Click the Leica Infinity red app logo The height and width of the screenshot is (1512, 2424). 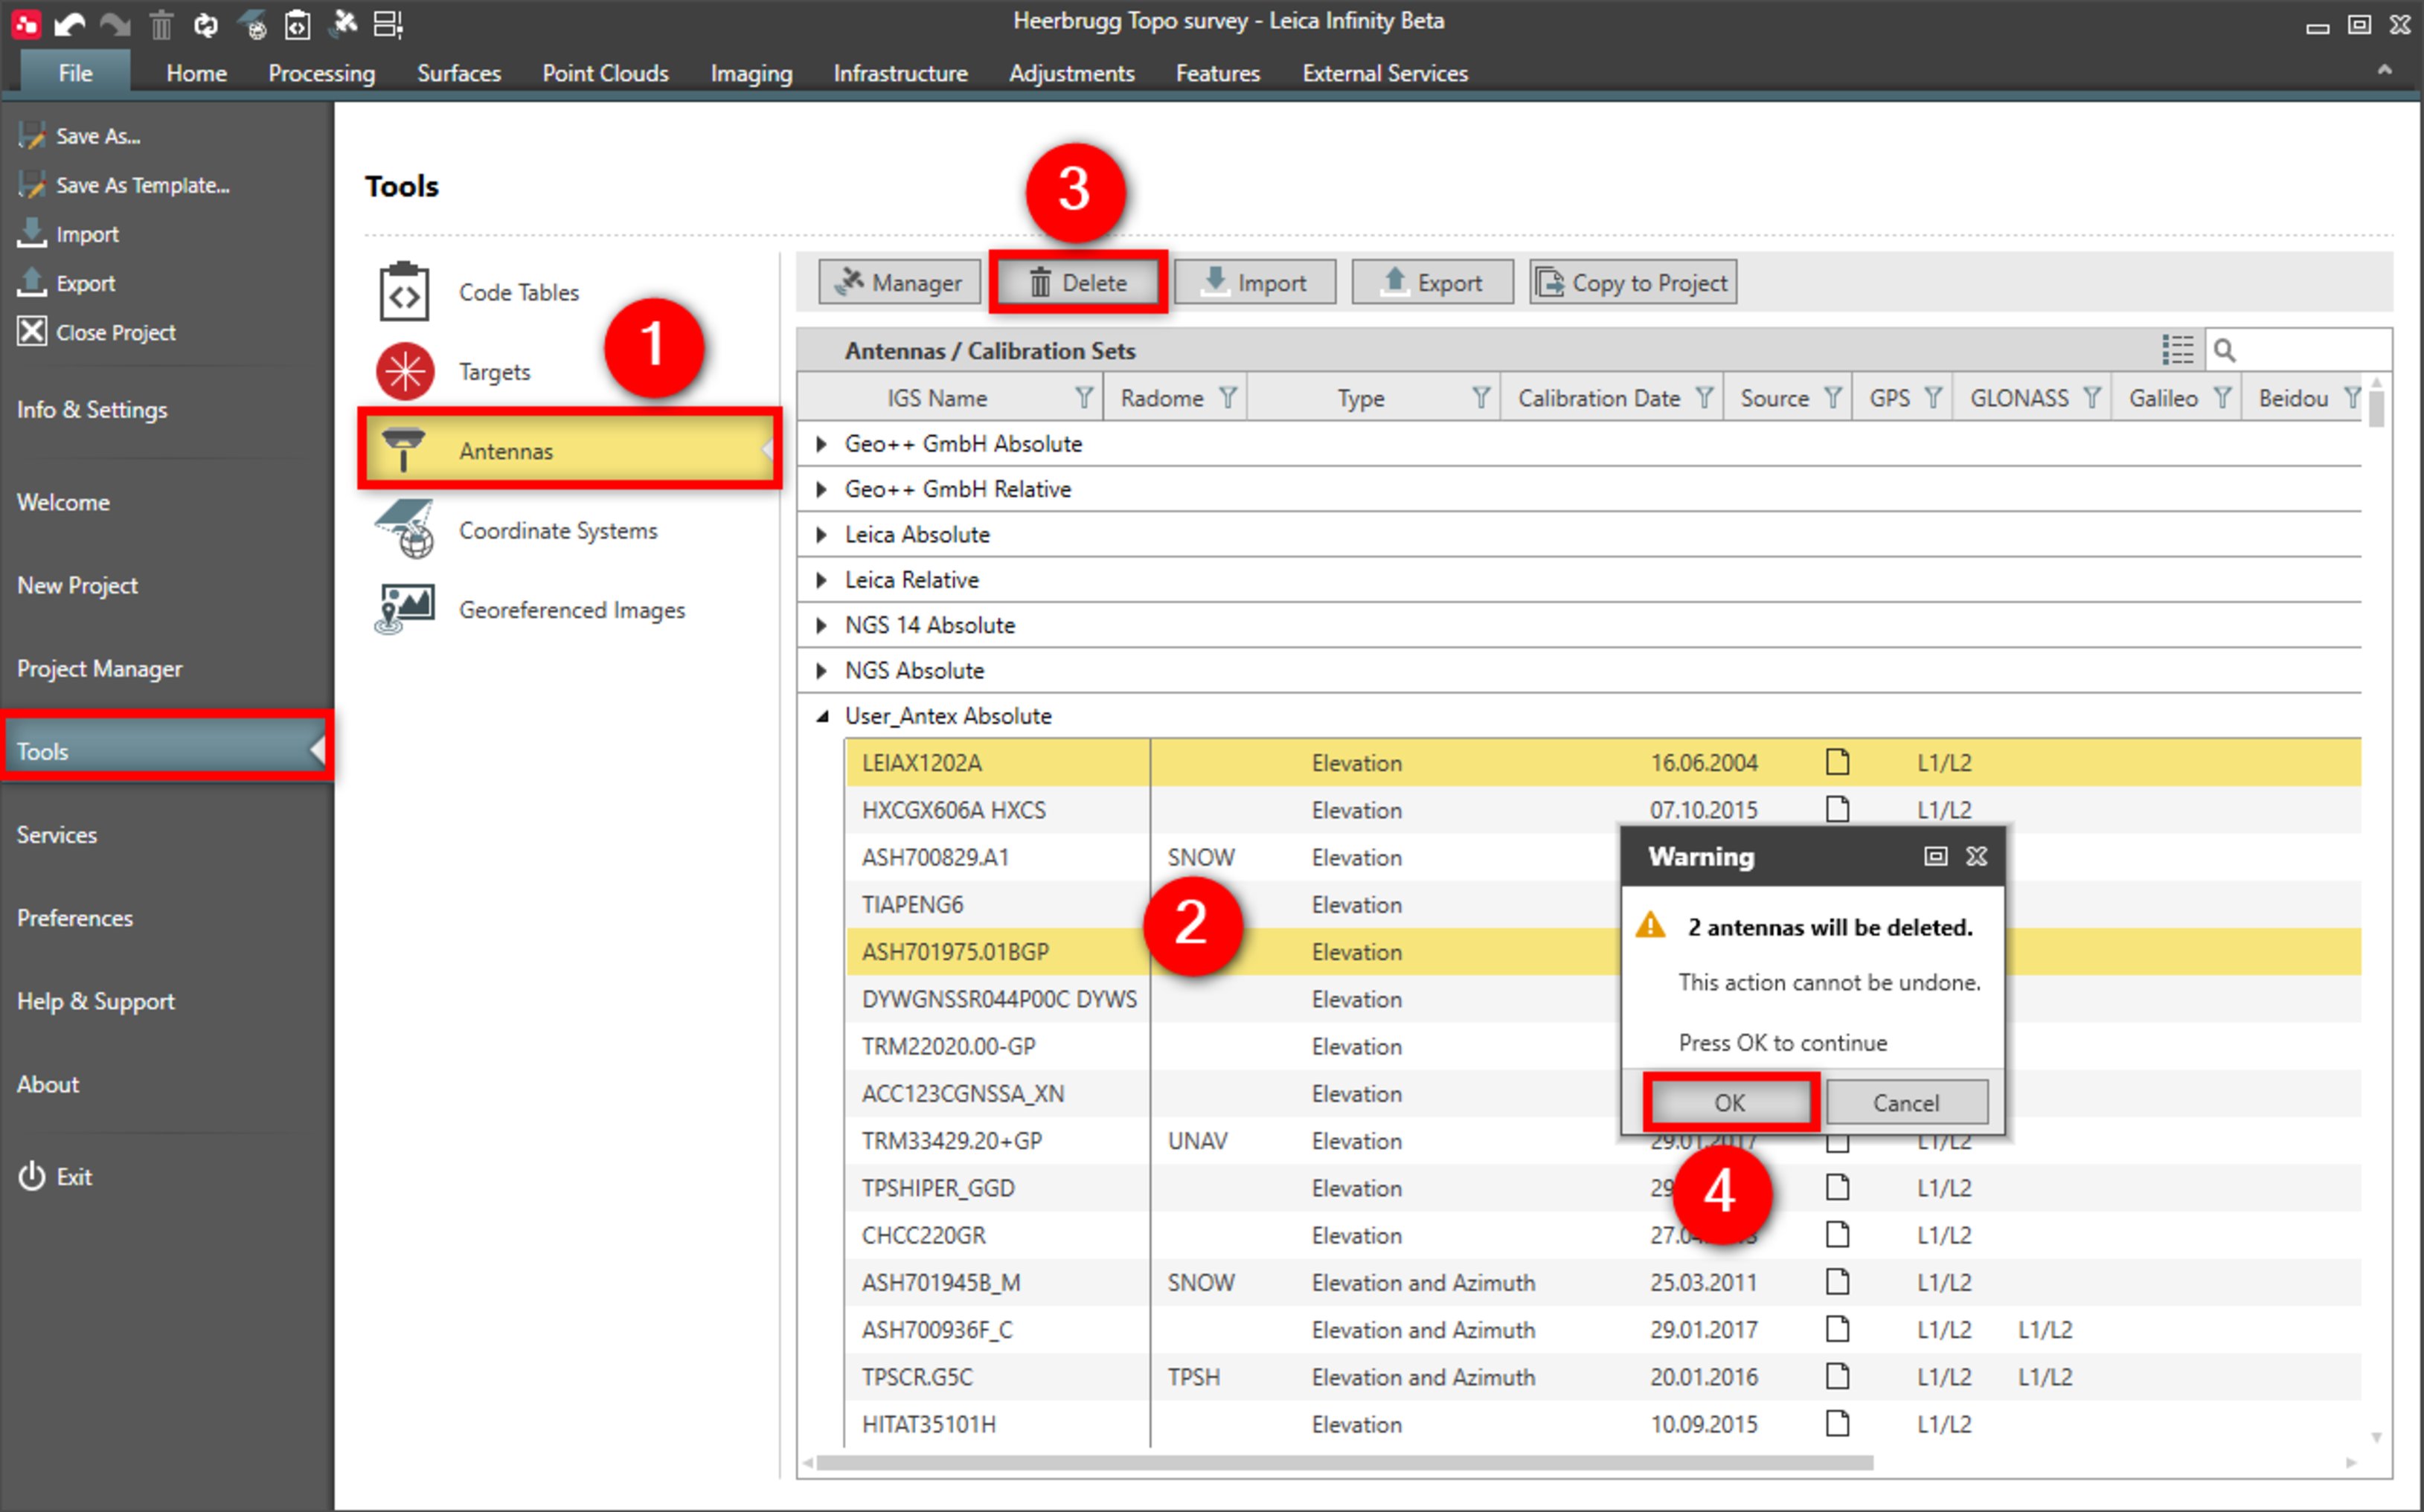pyautogui.click(x=25, y=24)
